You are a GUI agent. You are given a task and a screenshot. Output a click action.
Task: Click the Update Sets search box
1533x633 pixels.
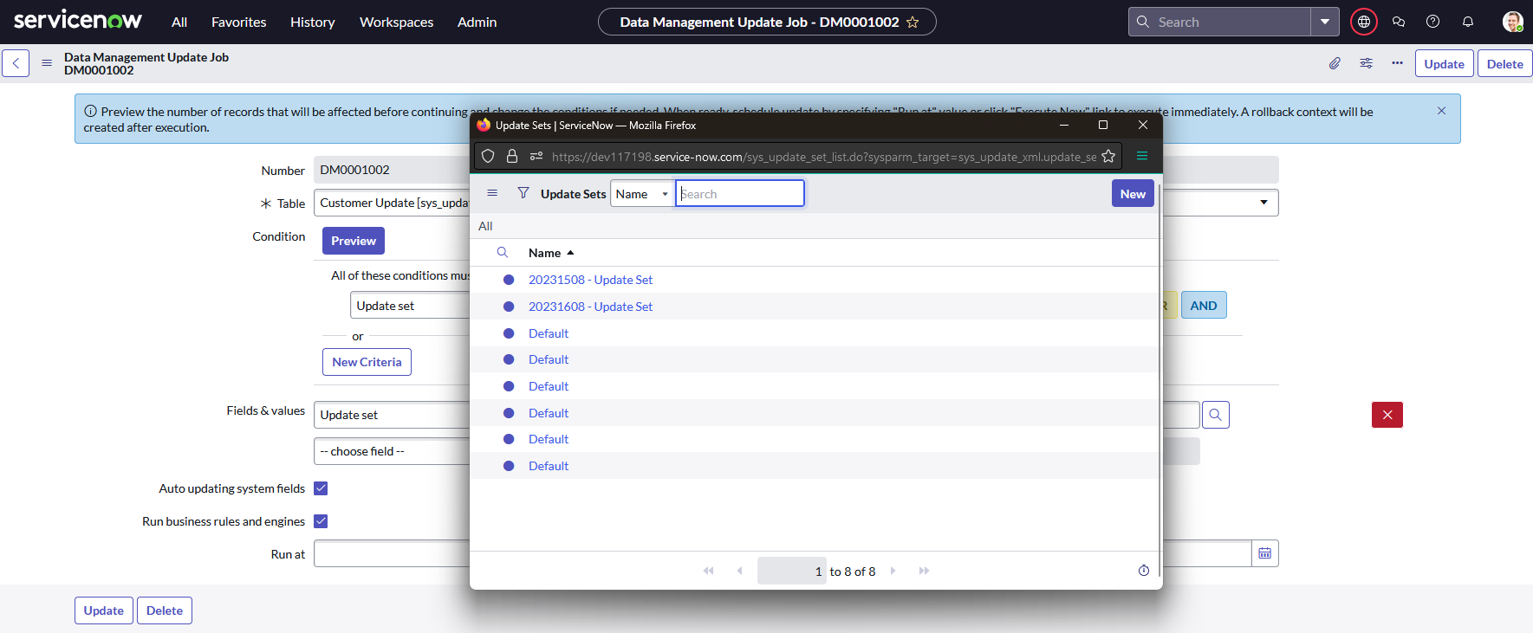740,193
